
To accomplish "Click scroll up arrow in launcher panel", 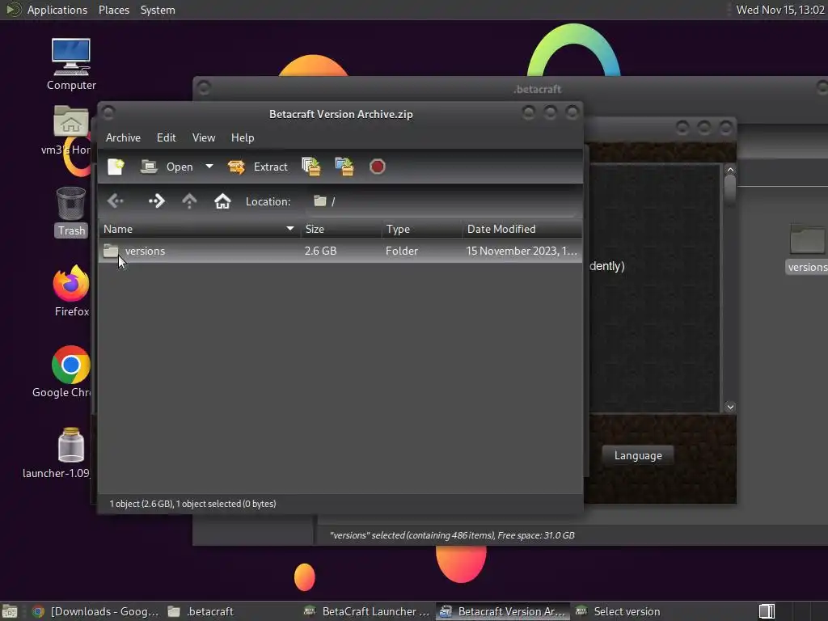I will coord(730,170).
